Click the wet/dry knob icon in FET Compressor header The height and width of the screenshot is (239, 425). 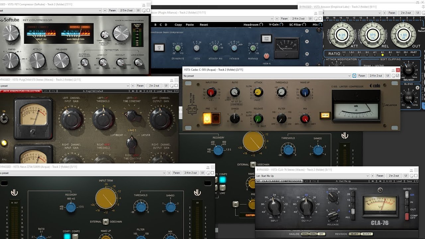144,10
